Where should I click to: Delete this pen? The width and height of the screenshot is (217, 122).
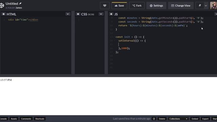click(162, 119)
